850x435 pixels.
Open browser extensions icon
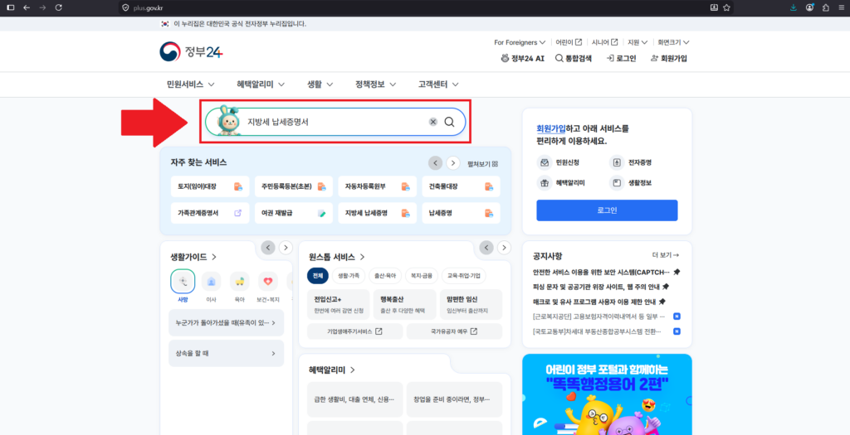click(x=826, y=7)
